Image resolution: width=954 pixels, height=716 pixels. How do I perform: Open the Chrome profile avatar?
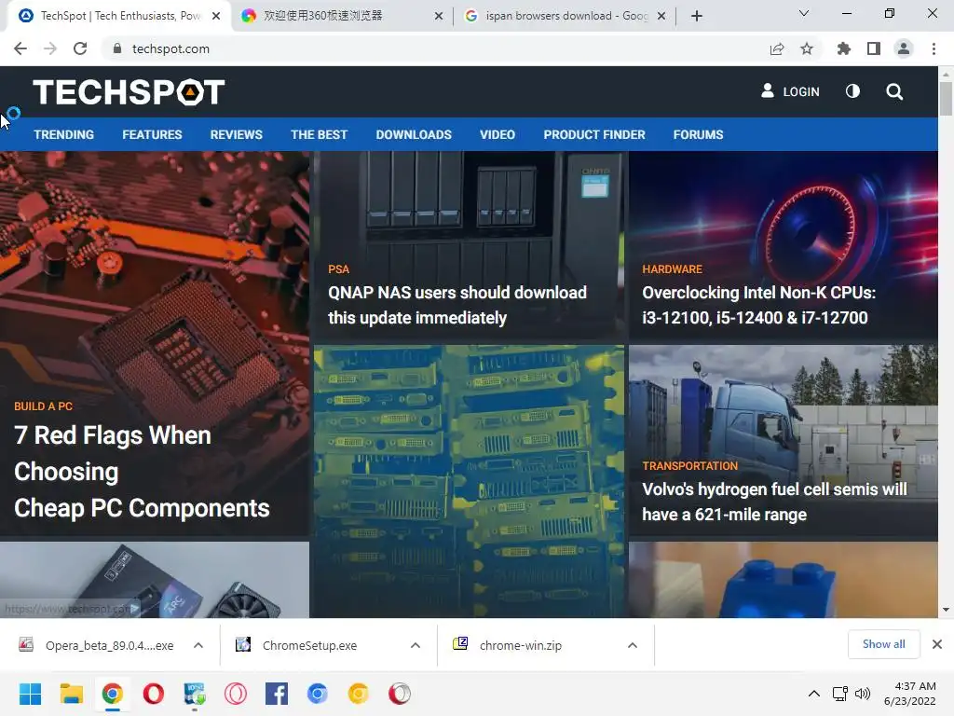pyautogui.click(x=904, y=48)
